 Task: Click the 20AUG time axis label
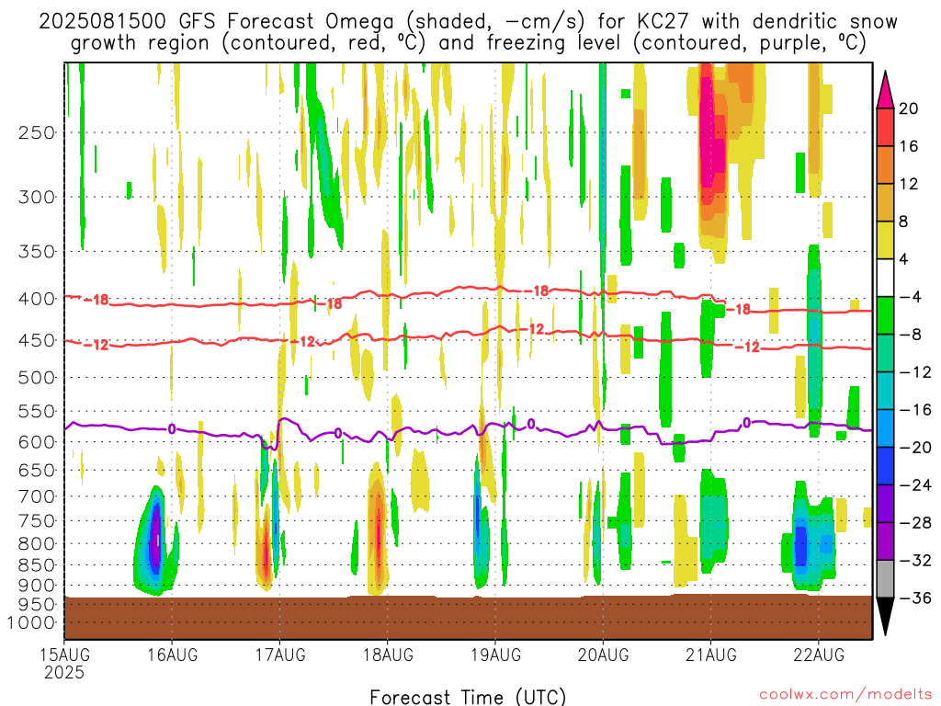click(603, 655)
